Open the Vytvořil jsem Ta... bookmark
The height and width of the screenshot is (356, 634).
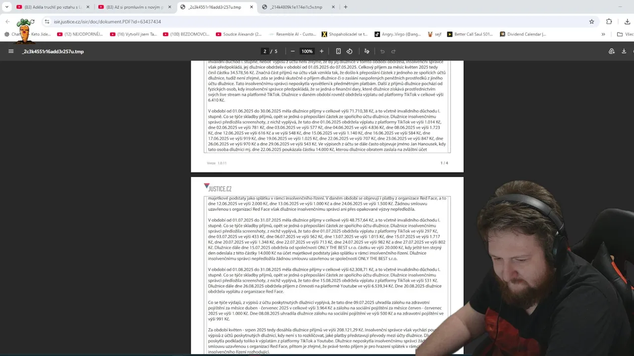pos(133,34)
